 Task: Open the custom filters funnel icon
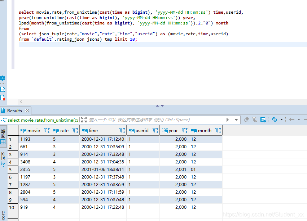tap(255, 119)
